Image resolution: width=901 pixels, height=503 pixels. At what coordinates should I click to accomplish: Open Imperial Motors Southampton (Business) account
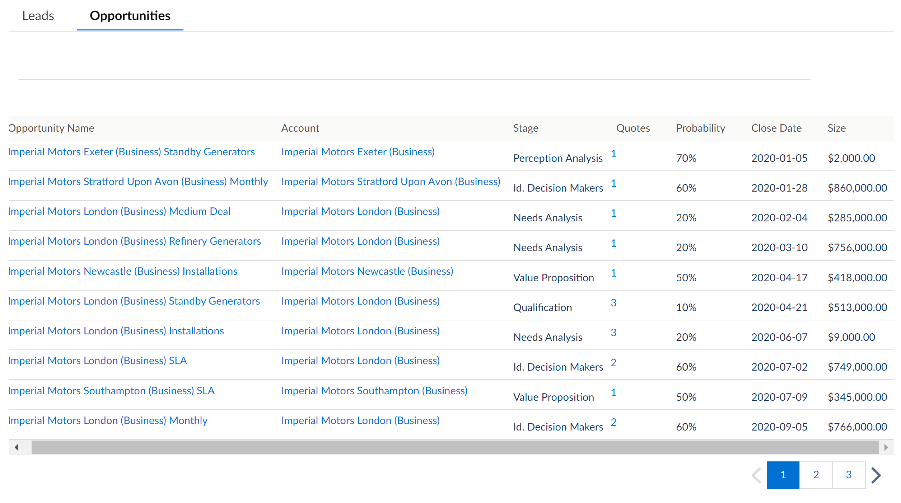(x=374, y=391)
